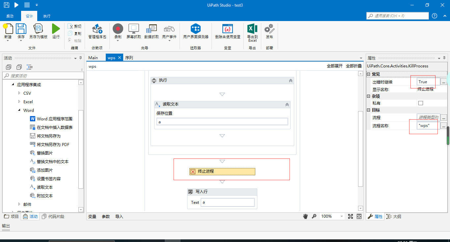Open 用户界面探测器 (UI Explorer)
450x242 pixels.
[x=196, y=32]
